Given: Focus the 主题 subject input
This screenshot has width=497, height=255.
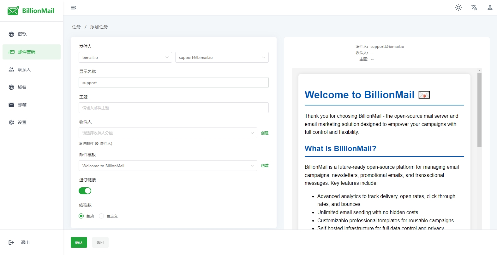Looking at the screenshot, I should 174,108.
